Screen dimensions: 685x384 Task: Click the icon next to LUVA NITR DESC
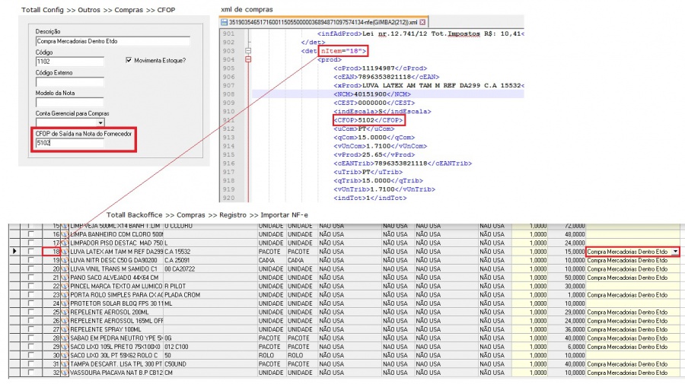click(x=65, y=259)
